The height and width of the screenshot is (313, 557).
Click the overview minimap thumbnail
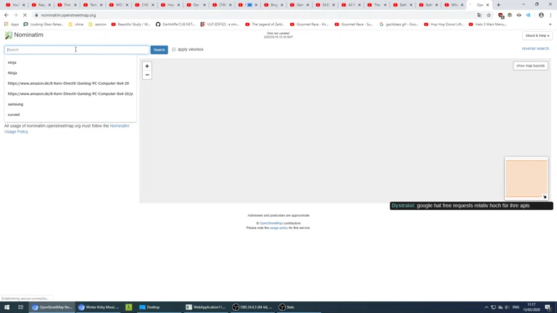point(527,178)
